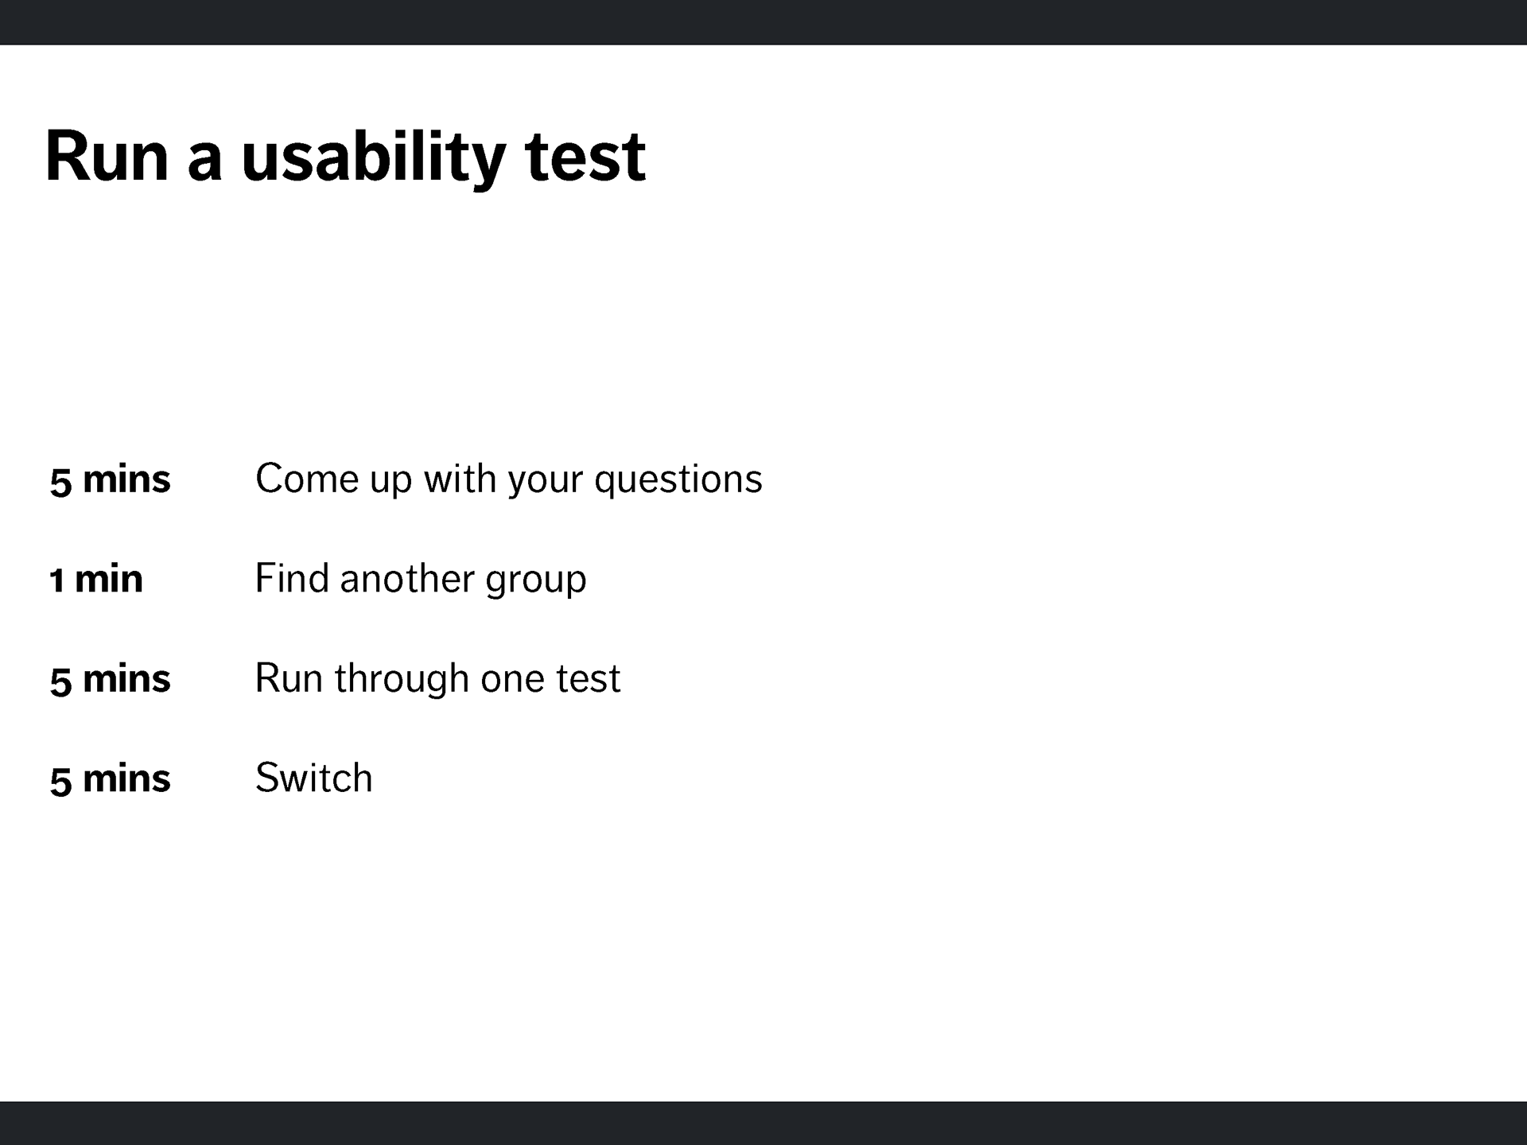Click the word 'usability' in the title

coord(374,159)
